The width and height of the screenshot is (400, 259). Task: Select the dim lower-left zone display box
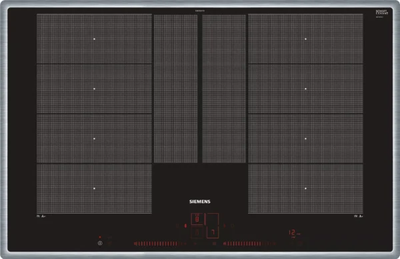[x=197, y=232]
